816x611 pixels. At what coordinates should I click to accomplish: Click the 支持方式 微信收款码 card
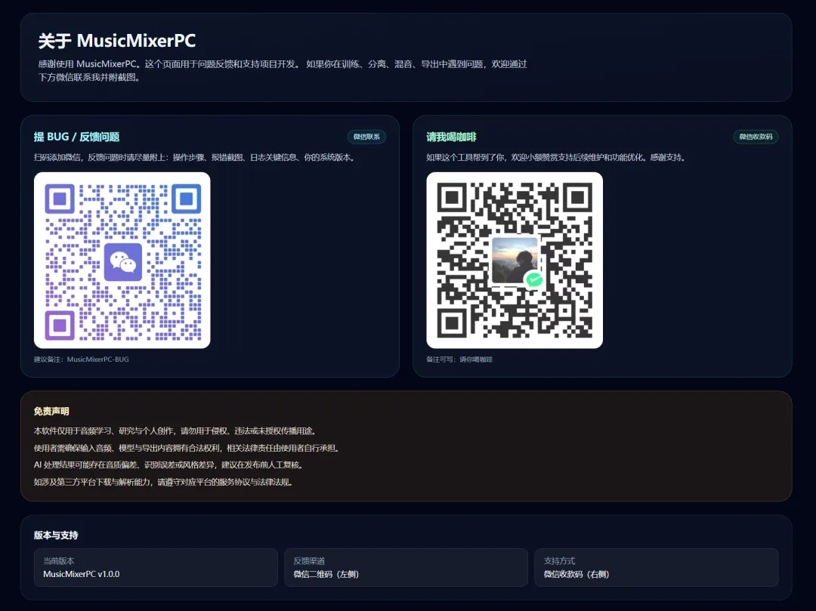point(657,567)
